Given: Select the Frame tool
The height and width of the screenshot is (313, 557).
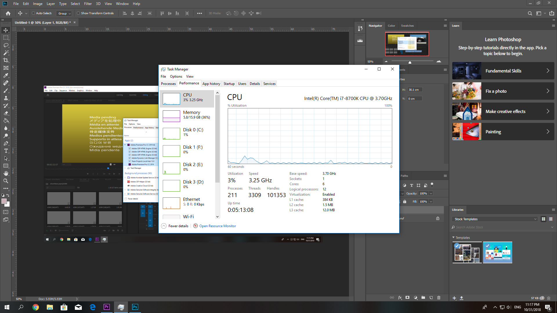Looking at the screenshot, I should pyautogui.click(x=6, y=68).
